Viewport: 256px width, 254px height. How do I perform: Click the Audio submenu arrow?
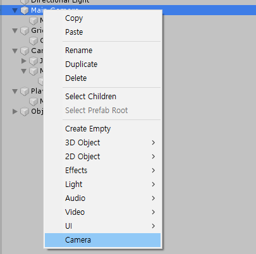[x=154, y=198]
